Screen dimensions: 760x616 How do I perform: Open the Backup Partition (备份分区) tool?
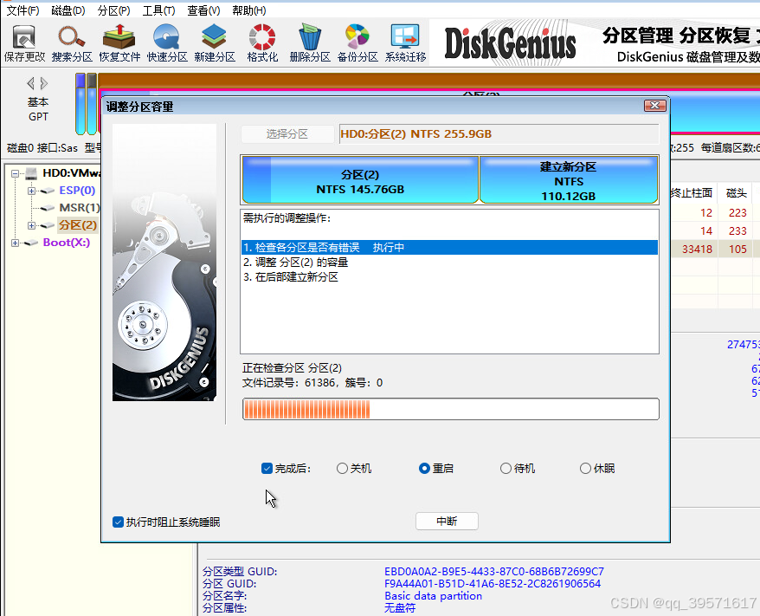357,43
